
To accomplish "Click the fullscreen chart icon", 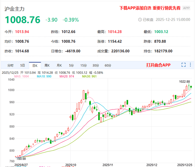I will click(183, 65).
